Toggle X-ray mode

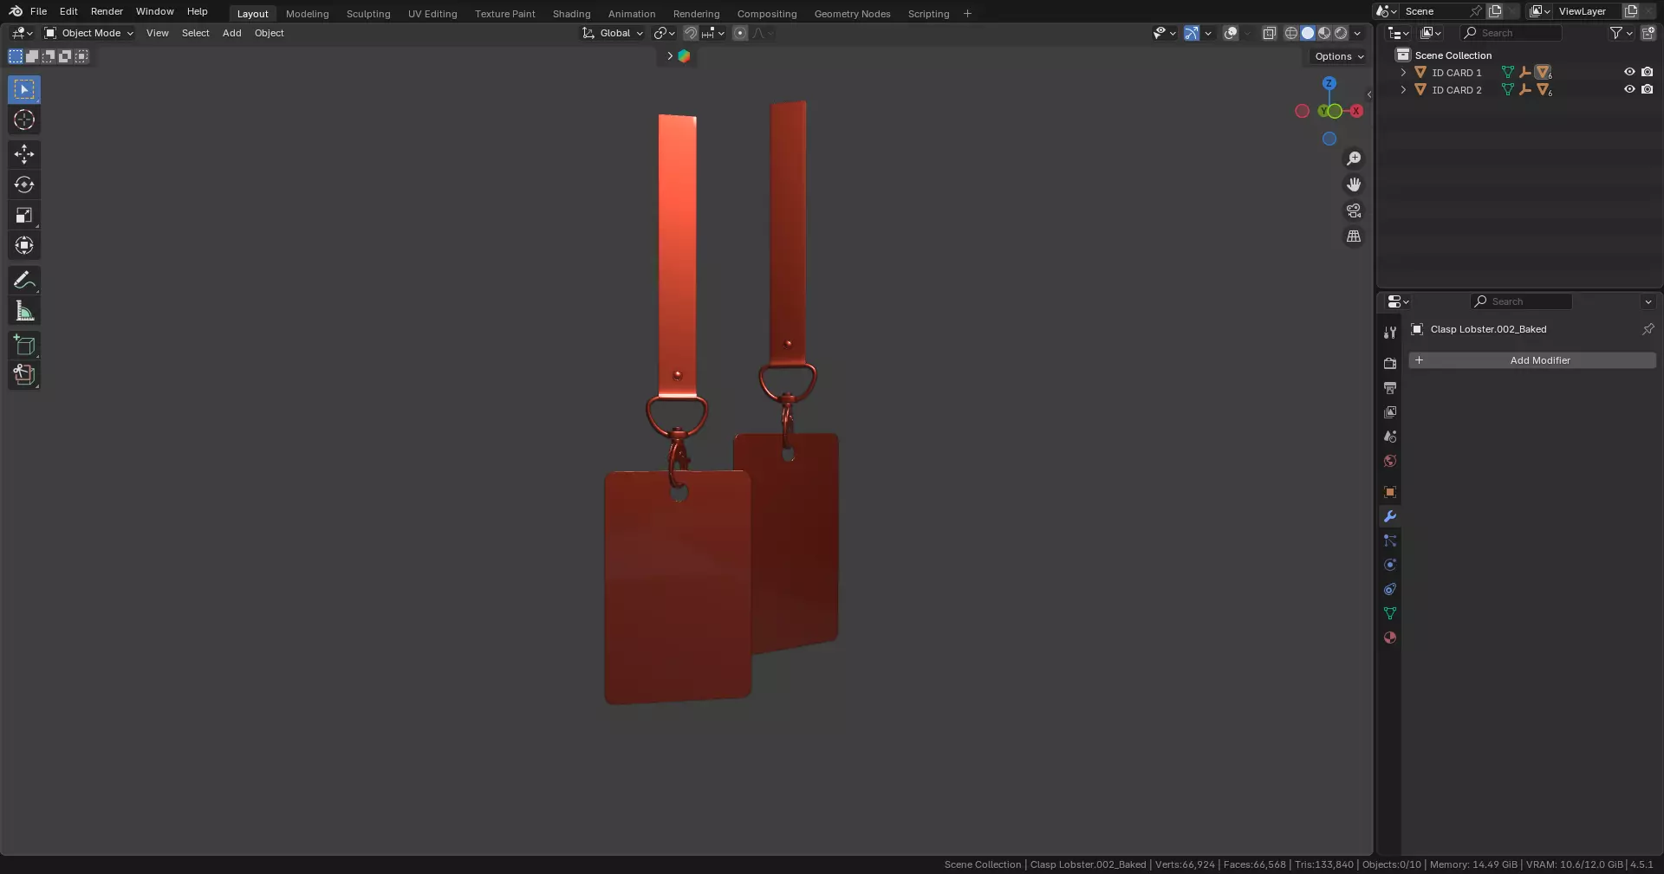1269,33
